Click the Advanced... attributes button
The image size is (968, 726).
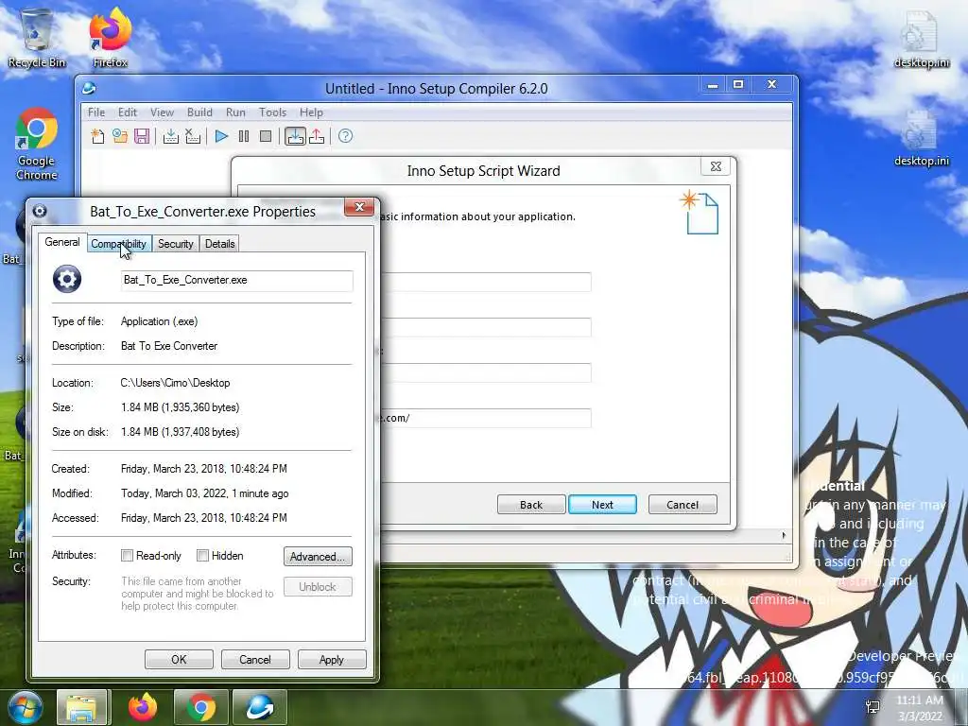pos(318,556)
